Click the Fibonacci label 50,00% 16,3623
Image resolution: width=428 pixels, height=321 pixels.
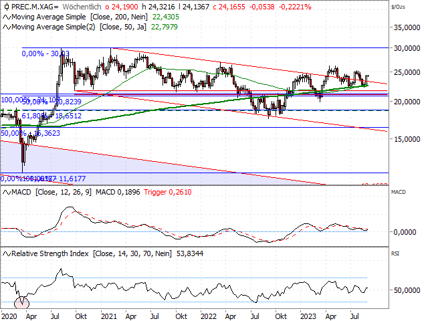(x=31, y=133)
